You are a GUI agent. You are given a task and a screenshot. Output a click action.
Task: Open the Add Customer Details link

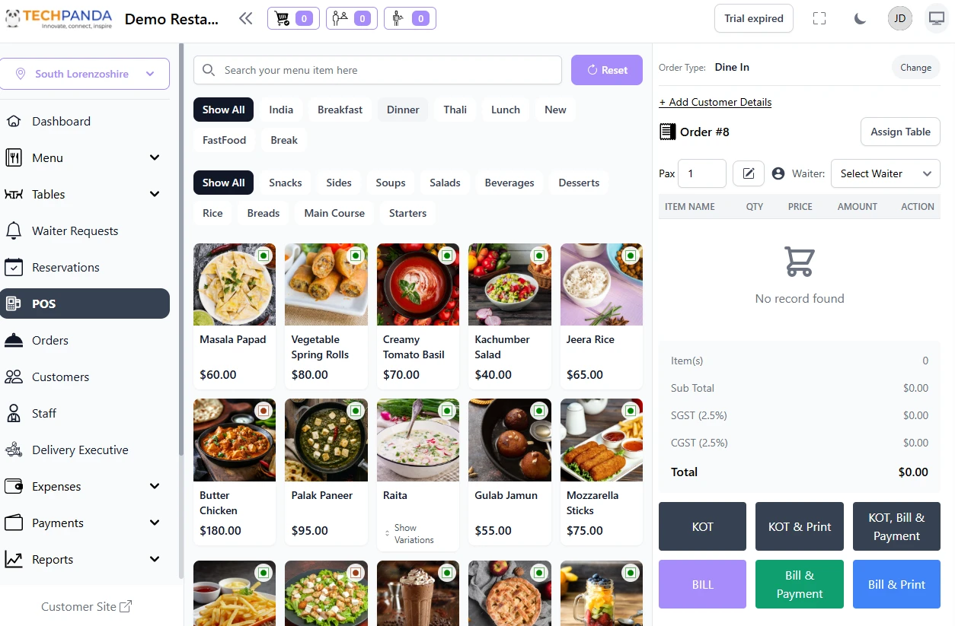pyautogui.click(x=715, y=102)
